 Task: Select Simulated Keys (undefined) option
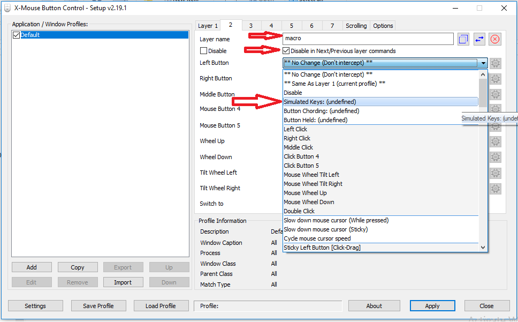[x=380, y=102]
